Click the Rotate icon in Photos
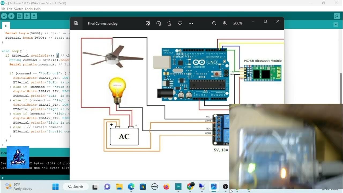The height and width of the screenshot is (193, 343). tap(159, 23)
